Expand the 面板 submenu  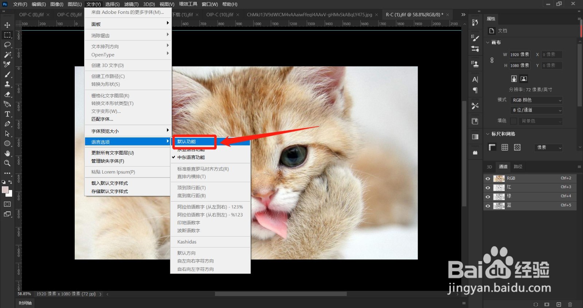coord(128,24)
